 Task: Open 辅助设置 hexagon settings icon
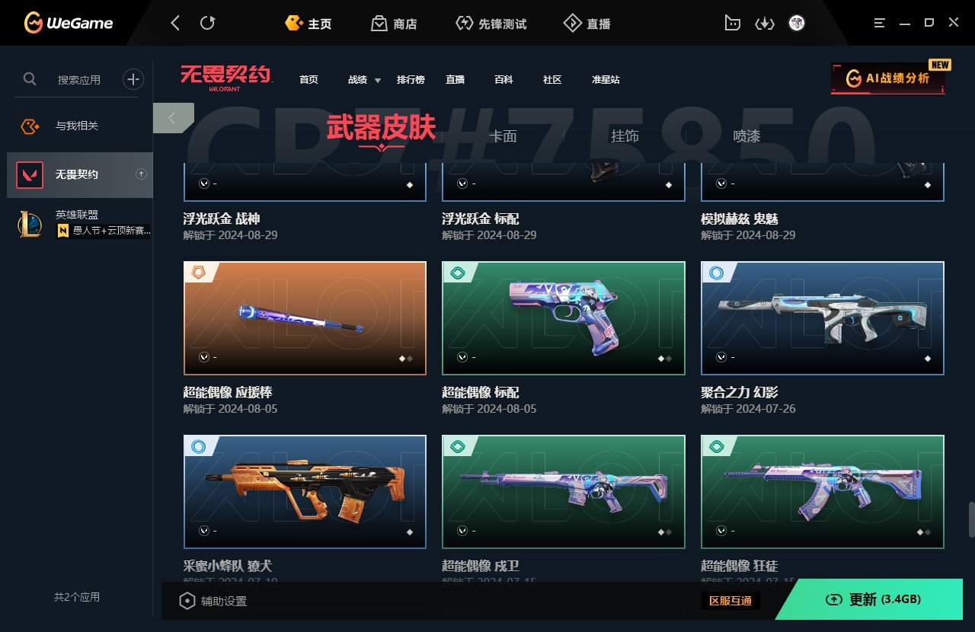click(x=187, y=601)
